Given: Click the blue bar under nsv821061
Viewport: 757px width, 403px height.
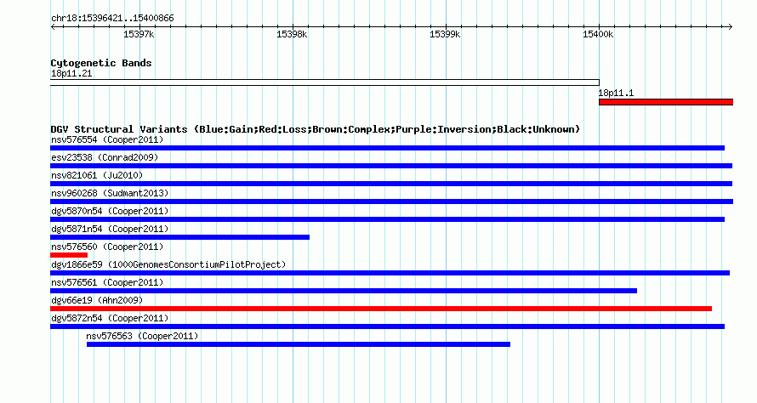Looking at the screenshot, I should point(391,184).
